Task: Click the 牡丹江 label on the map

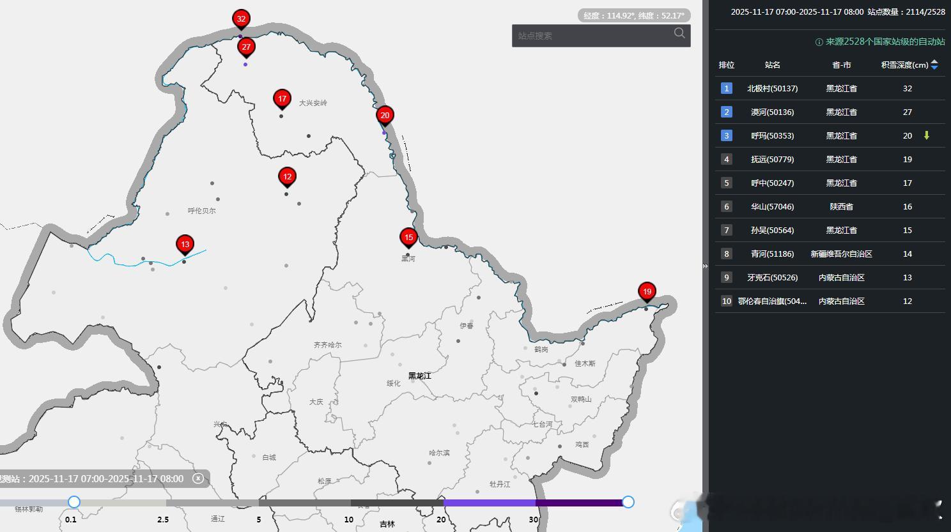Action: point(500,484)
